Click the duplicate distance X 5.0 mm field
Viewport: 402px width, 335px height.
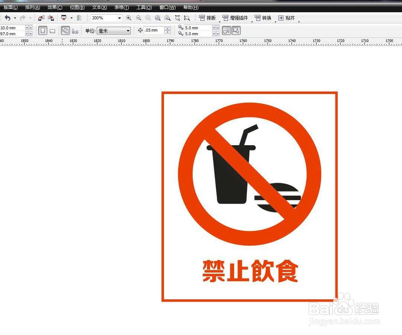(198, 27)
